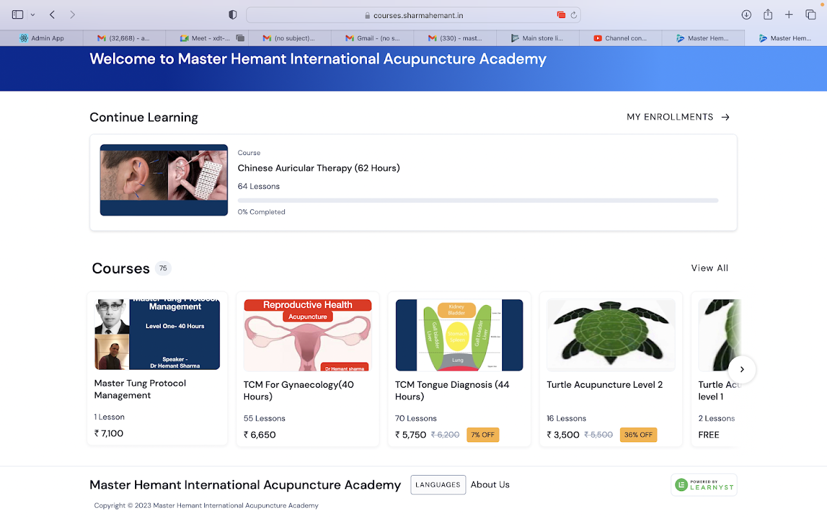
Task: Go back with the back arrow
Action: pyautogui.click(x=52, y=14)
